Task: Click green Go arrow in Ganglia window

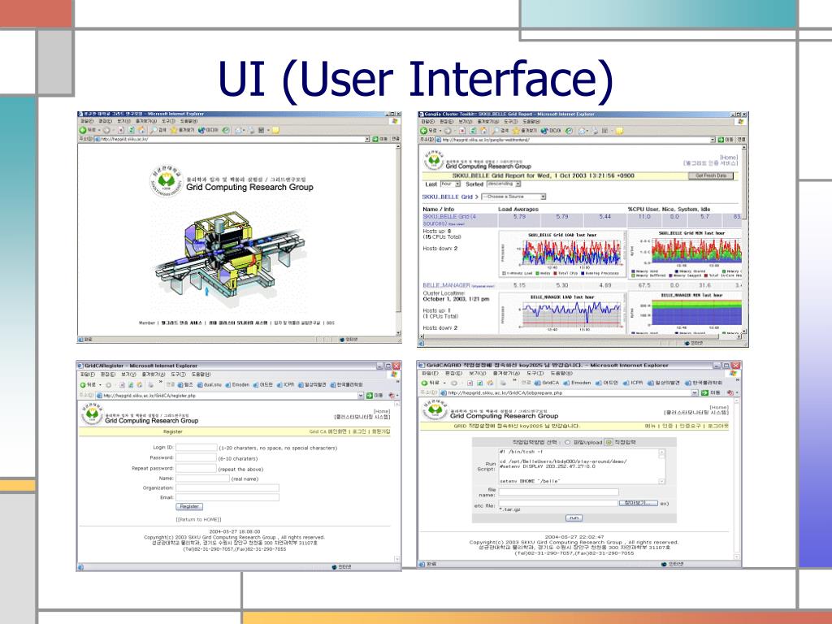Action: coord(721,140)
